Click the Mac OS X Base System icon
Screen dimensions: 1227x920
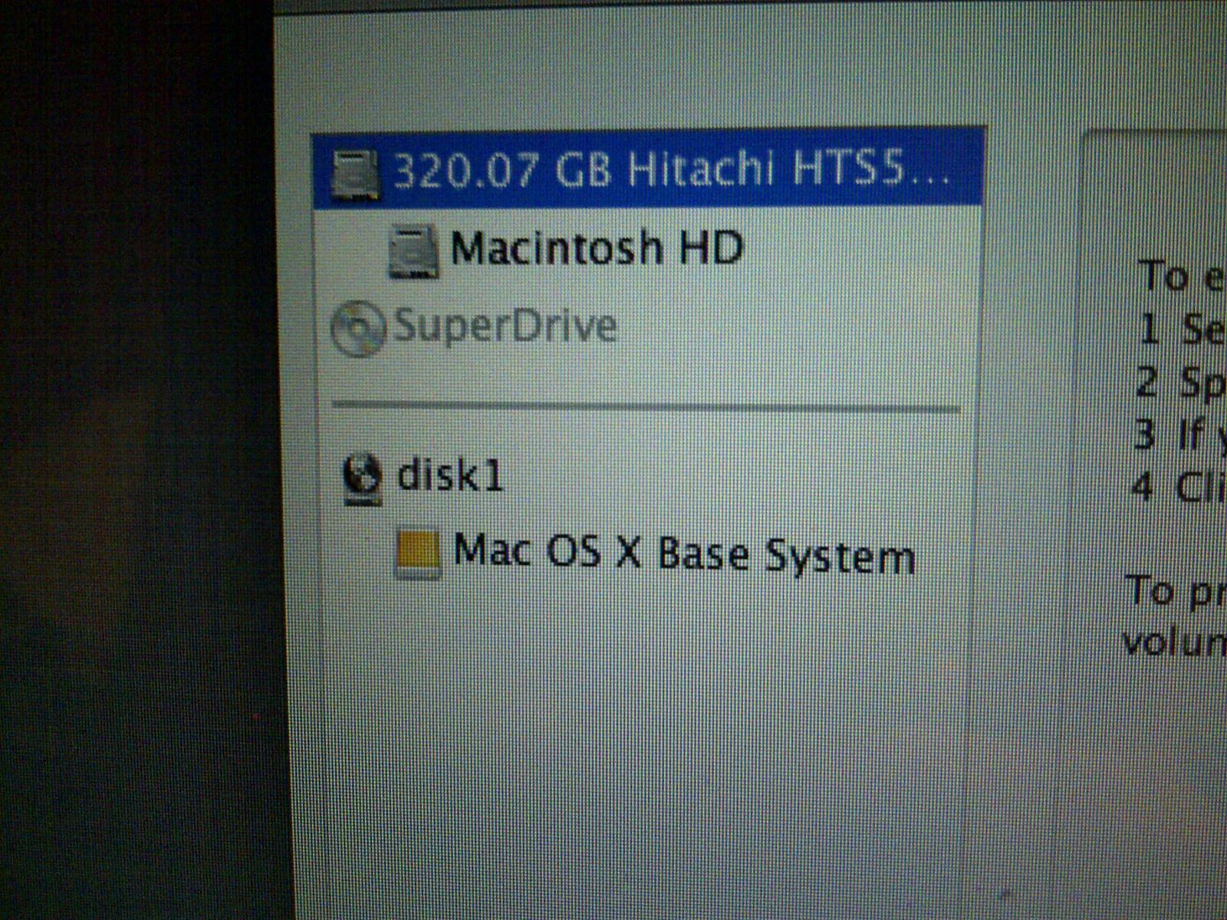(419, 554)
